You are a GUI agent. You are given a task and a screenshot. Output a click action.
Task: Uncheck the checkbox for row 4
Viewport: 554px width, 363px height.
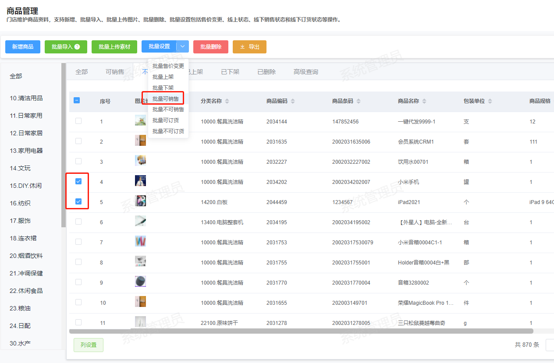pyautogui.click(x=78, y=181)
